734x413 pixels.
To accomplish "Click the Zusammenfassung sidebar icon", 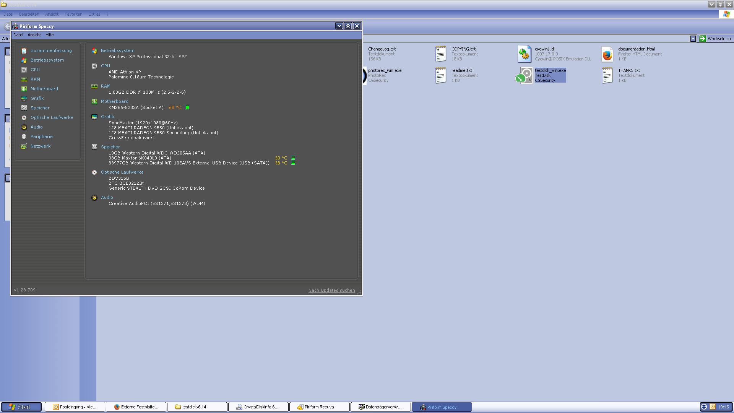I will click(x=24, y=50).
